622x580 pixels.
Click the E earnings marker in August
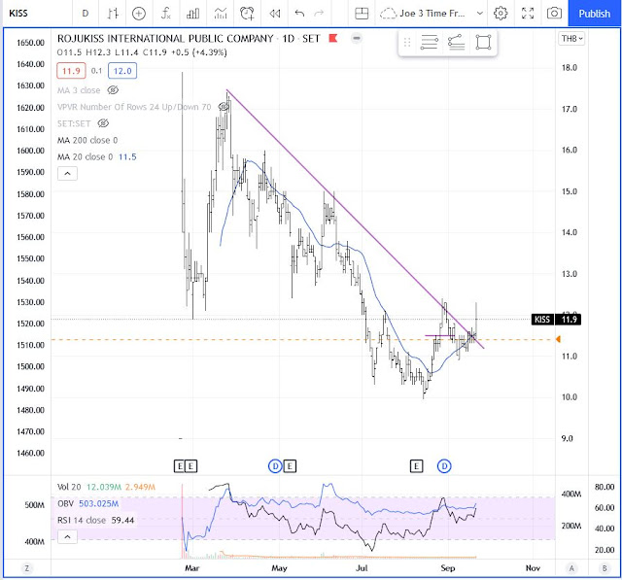tap(416, 466)
